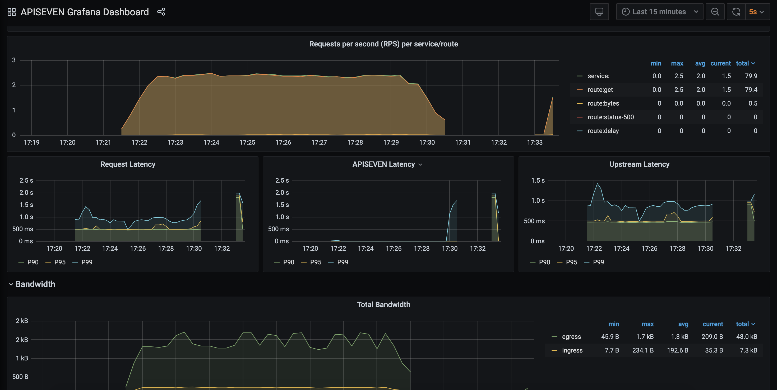The width and height of the screenshot is (777, 390).
Task: Sort Bandwidth legend by total column
Action: 745,324
